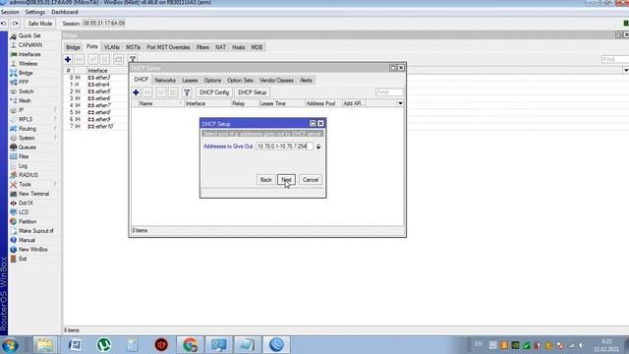629x354 pixels.
Task: Expand Routing submenu in sidebar
Action: click(55, 128)
